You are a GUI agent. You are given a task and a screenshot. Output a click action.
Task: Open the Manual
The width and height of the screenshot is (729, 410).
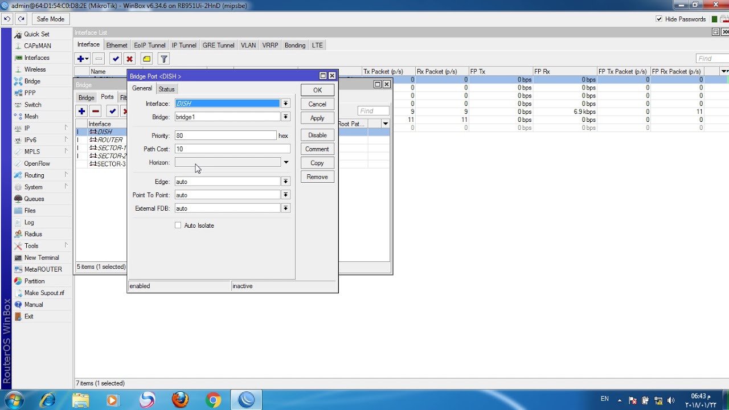click(x=34, y=305)
